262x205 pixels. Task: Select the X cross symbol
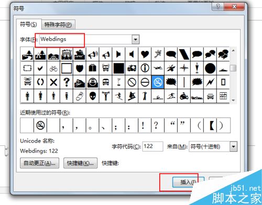click(53, 82)
